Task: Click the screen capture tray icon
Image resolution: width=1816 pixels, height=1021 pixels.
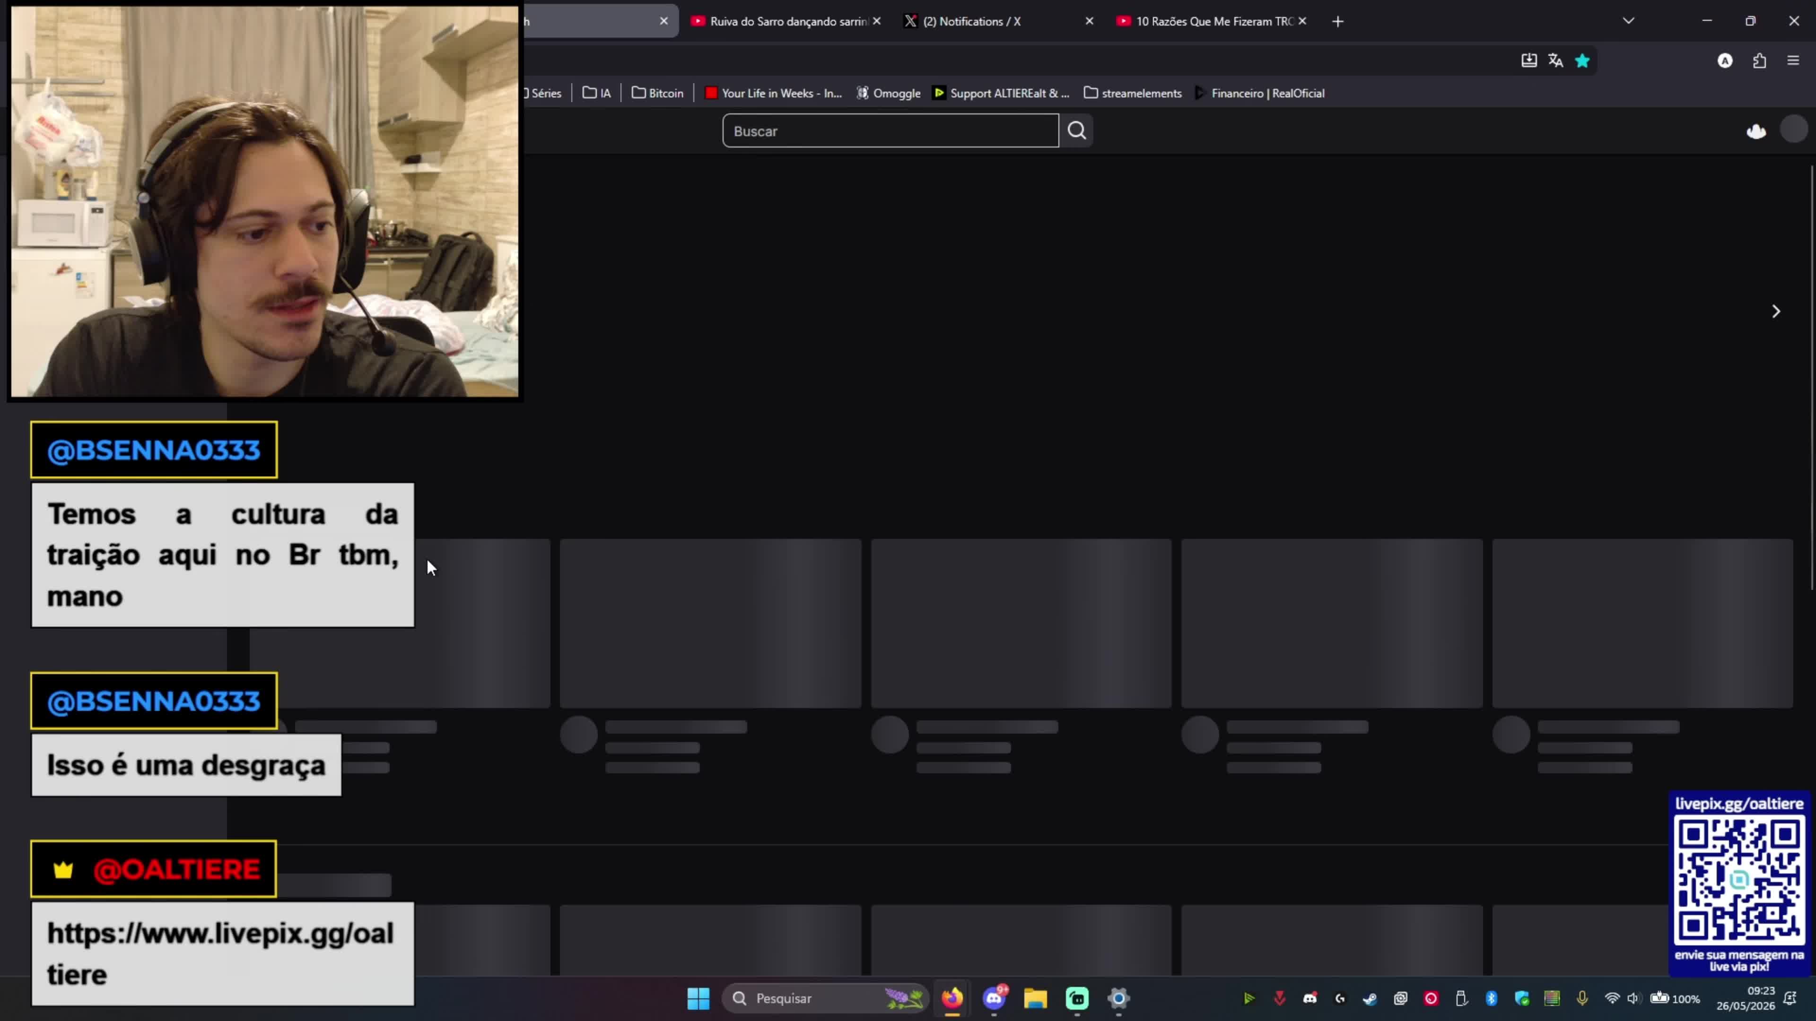Action: (x=1400, y=998)
